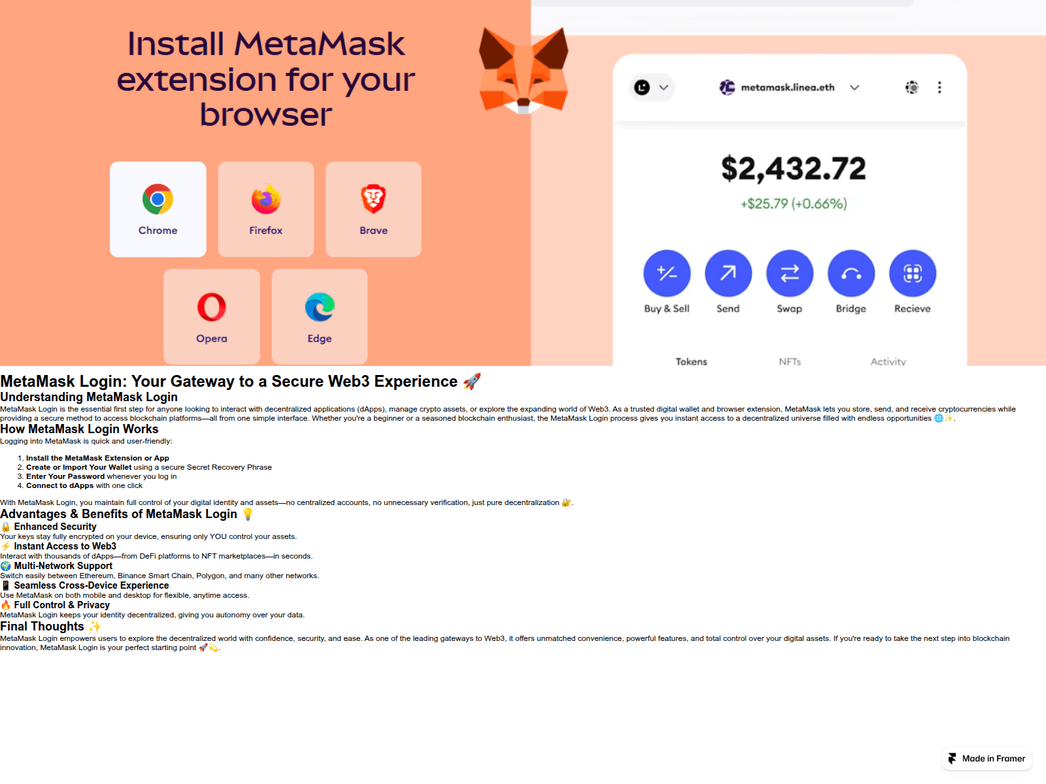Choose the Edge browser card

pos(320,317)
